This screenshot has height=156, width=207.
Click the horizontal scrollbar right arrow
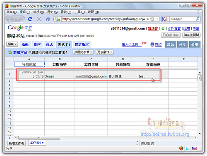[x=195, y=138]
